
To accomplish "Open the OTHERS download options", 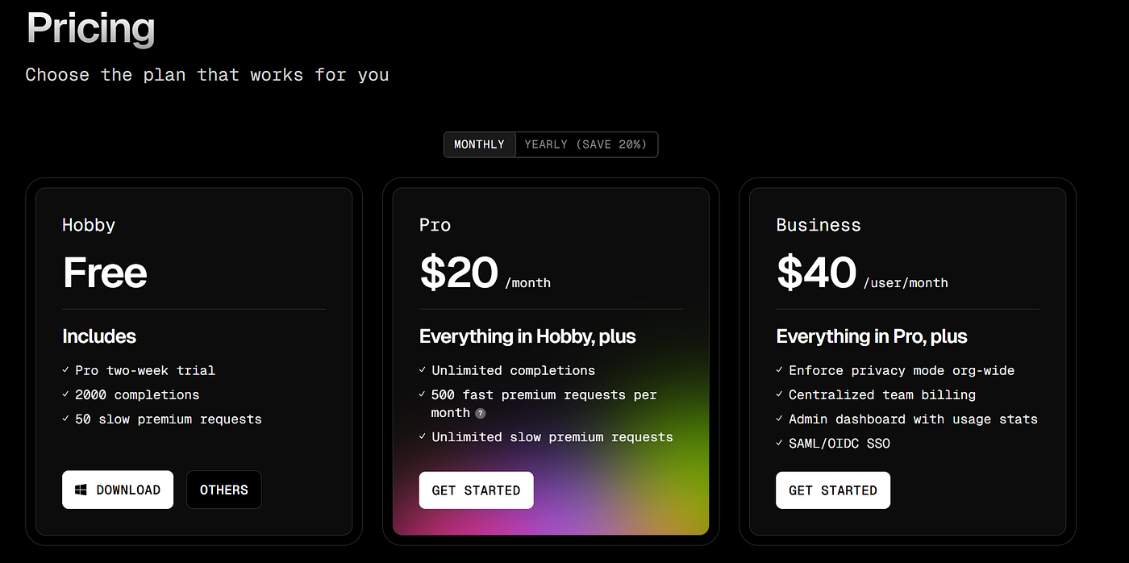I will [x=223, y=489].
